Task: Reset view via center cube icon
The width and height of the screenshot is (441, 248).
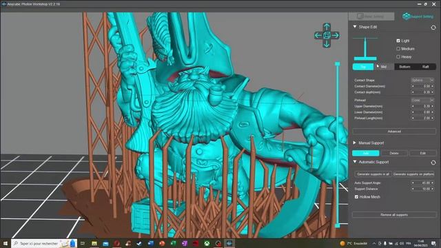Action: point(327,35)
